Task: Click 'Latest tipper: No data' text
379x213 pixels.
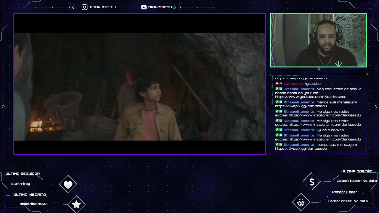Action: [x=357, y=181]
